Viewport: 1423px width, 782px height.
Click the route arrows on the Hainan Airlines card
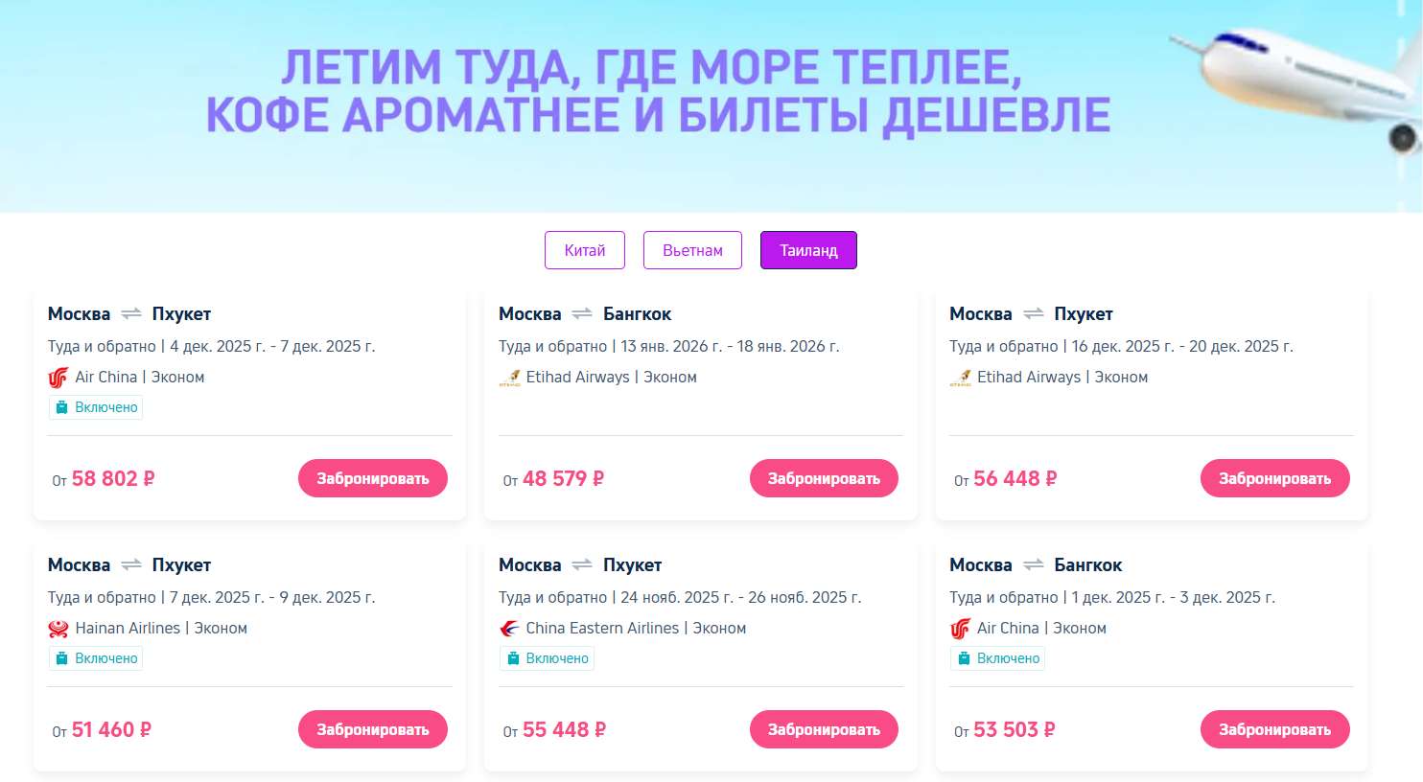coord(130,564)
